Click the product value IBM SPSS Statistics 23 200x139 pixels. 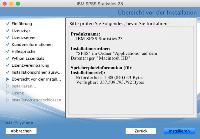click(x=99, y=39)
